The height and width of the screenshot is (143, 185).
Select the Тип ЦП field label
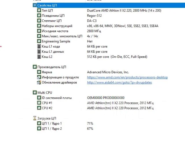click(47, 10)
